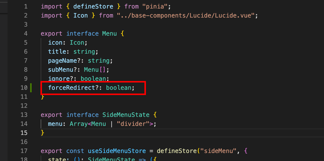
Task: Click the useSideMenuStore constant name
Action: pos(117,151)
